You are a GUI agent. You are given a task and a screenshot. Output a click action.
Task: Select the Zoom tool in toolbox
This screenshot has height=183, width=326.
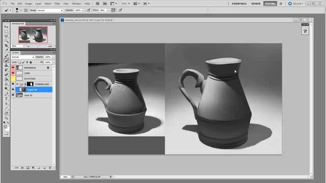pyautogui.click(x=6, y=118)
